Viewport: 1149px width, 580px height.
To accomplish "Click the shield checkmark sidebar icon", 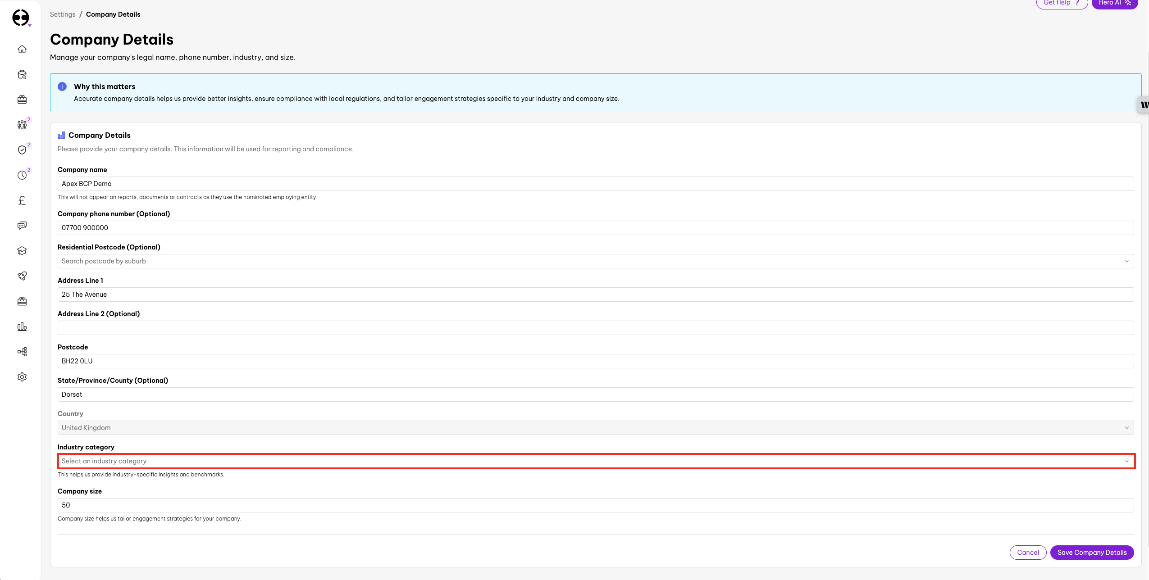I will coord(22,150).
